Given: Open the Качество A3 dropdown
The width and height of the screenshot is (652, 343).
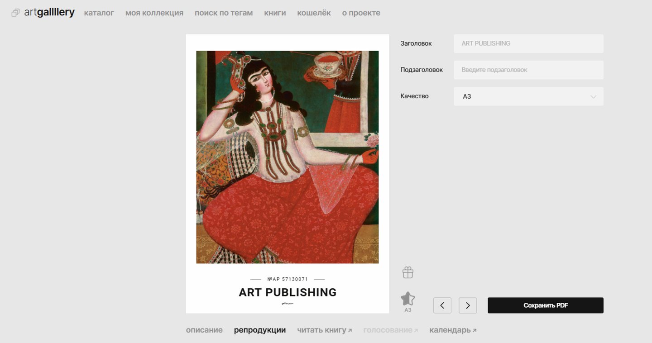Looking at the screenshot, I should pos(528,96).
